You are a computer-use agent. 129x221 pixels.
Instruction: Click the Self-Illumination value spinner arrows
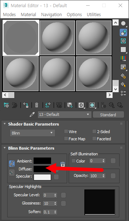pyautogui.click(x=104, y=161)
